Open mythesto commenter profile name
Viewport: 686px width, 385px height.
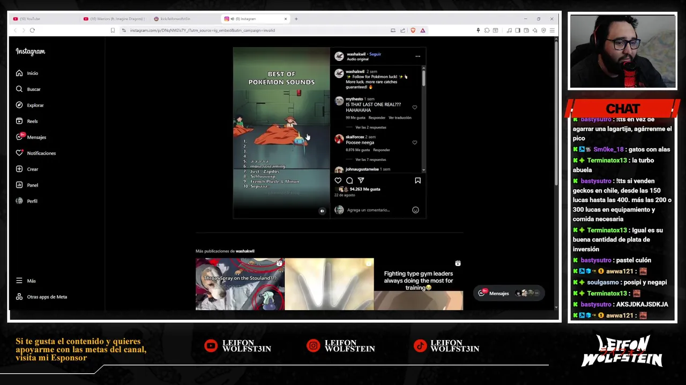(354, 99)
